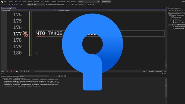Click the clock icon in Output toolbar
This screenshot has height=104, width=185.
(x=65, y=76)
